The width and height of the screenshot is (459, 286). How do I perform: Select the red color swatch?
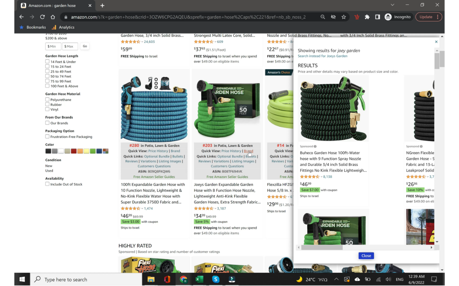(74, 151)
